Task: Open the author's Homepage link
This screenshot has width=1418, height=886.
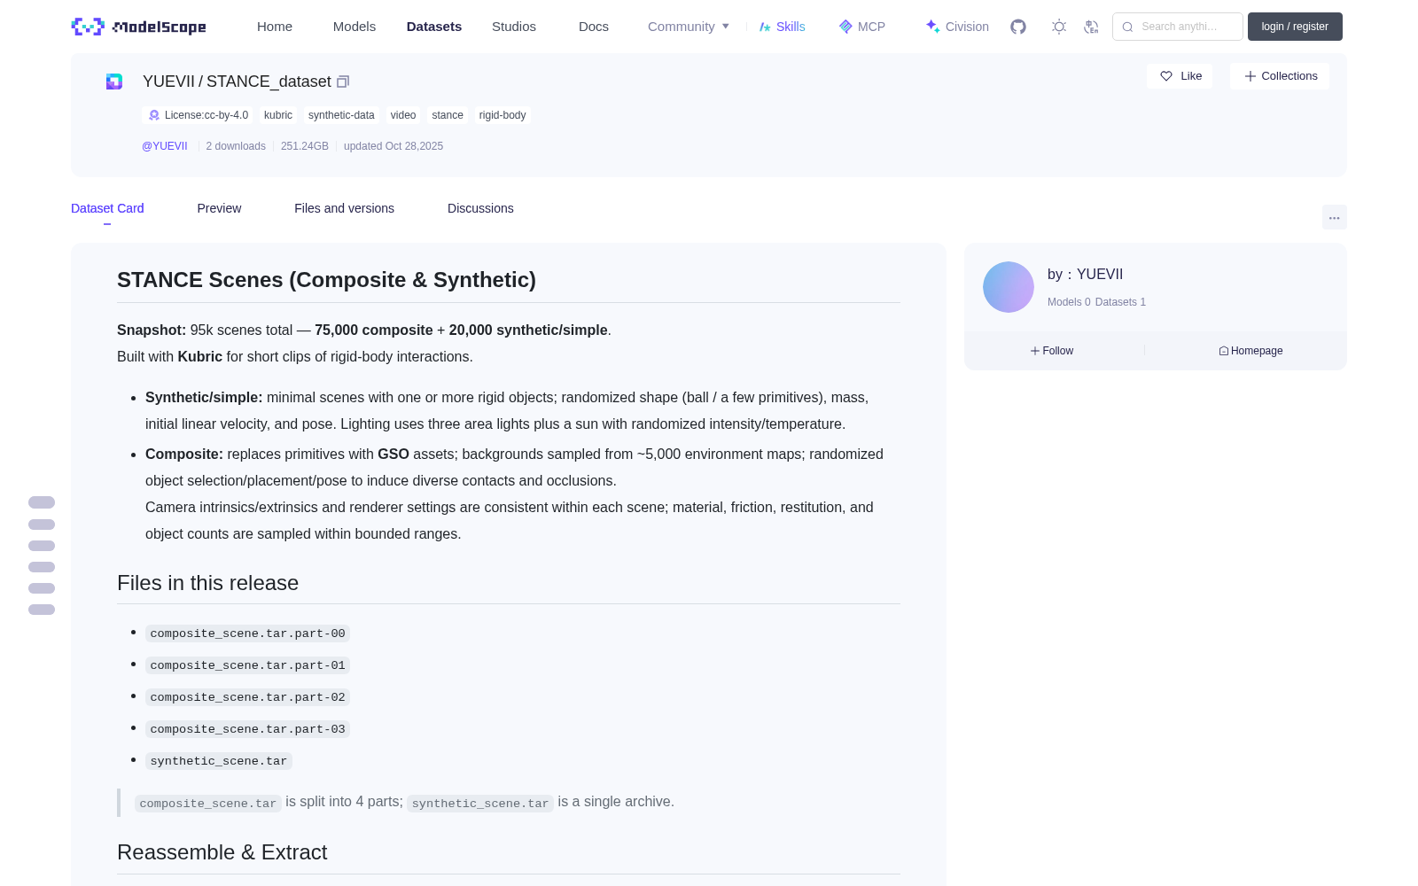Action: [1250, 351]
